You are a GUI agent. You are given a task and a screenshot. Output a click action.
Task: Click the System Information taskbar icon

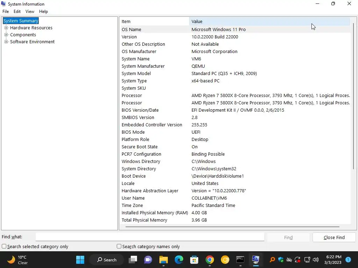(x=256, y=260)
